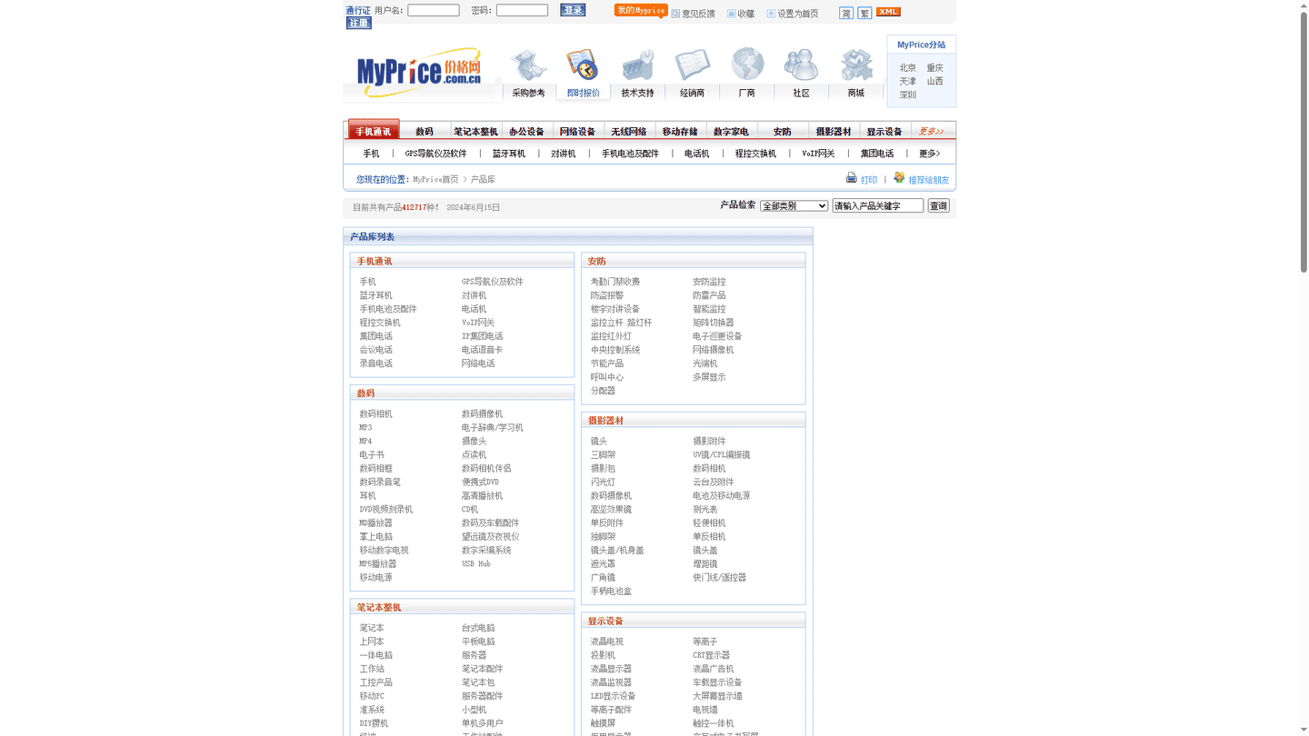The image size is (1309, 736).
Task: Open the 重庆 branch site link
Action: click(934, 68)
